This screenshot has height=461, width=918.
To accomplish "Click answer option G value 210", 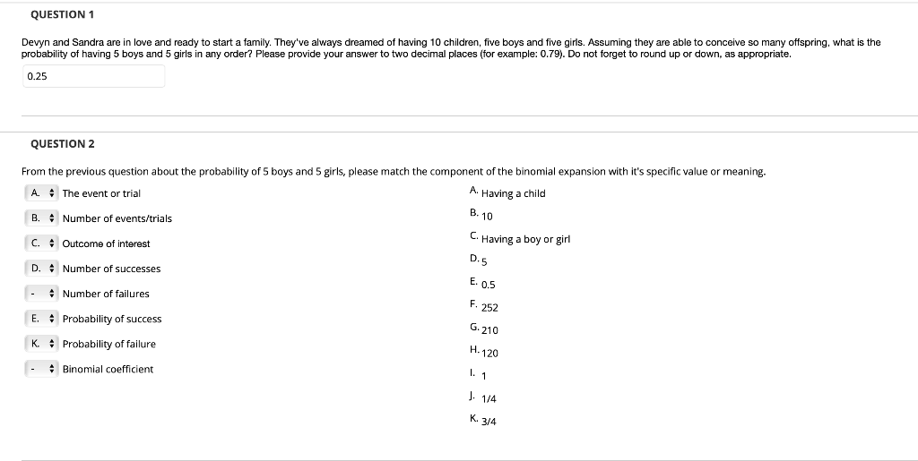I will [x=489, y=330].
